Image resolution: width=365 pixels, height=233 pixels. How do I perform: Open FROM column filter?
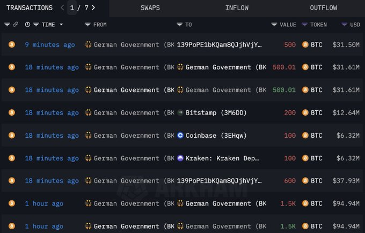(87, 25)
